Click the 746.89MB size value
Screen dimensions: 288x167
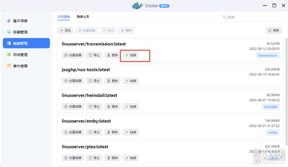[x=272, y=121]
